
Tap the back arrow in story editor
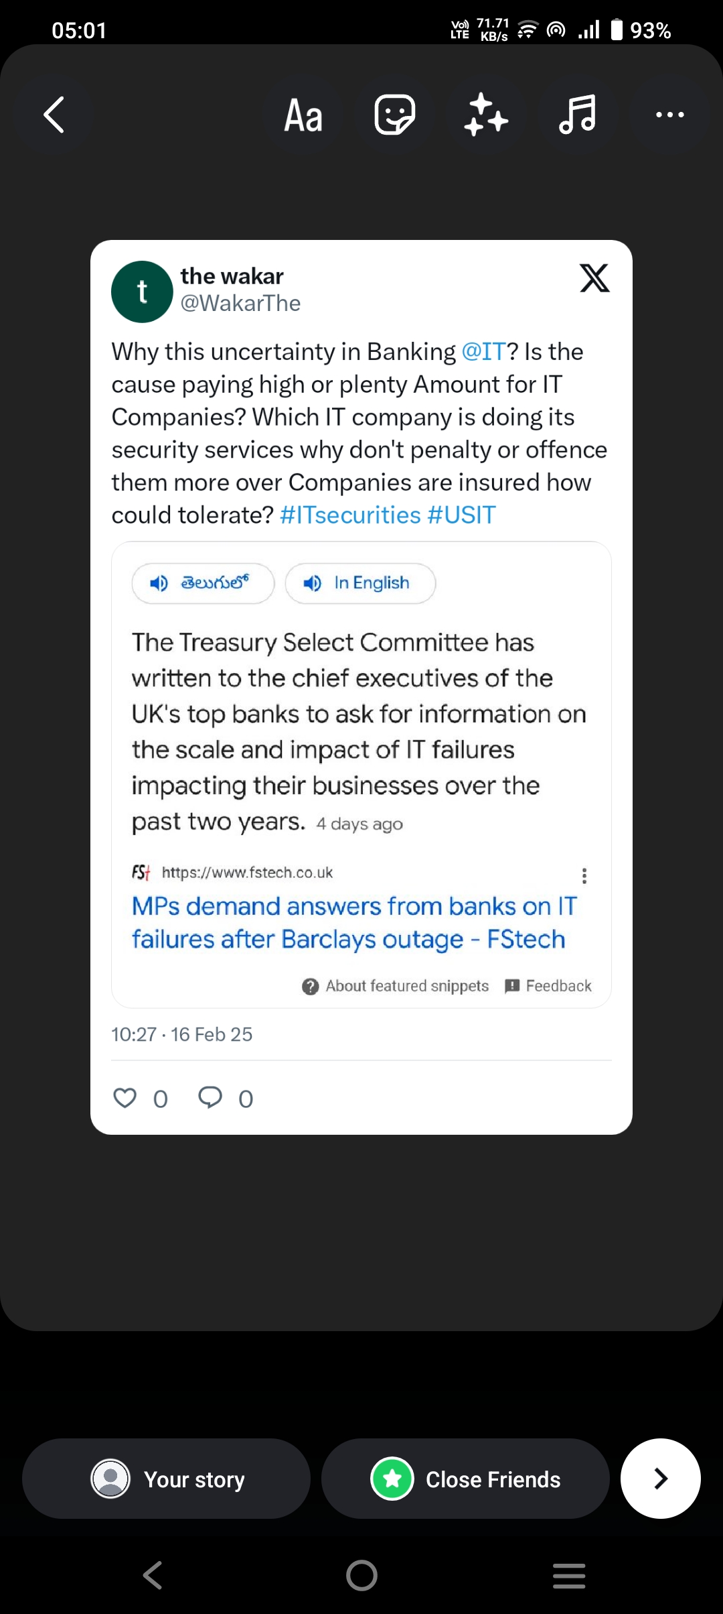tap(54, 115)
